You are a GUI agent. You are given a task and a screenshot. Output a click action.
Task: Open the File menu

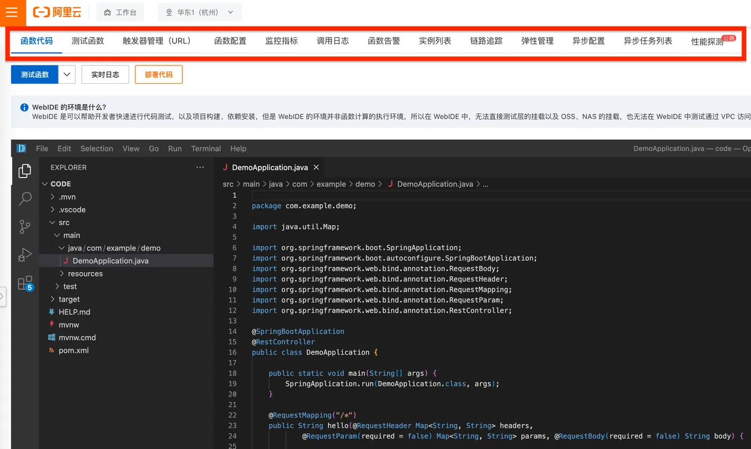coord(42,149)
